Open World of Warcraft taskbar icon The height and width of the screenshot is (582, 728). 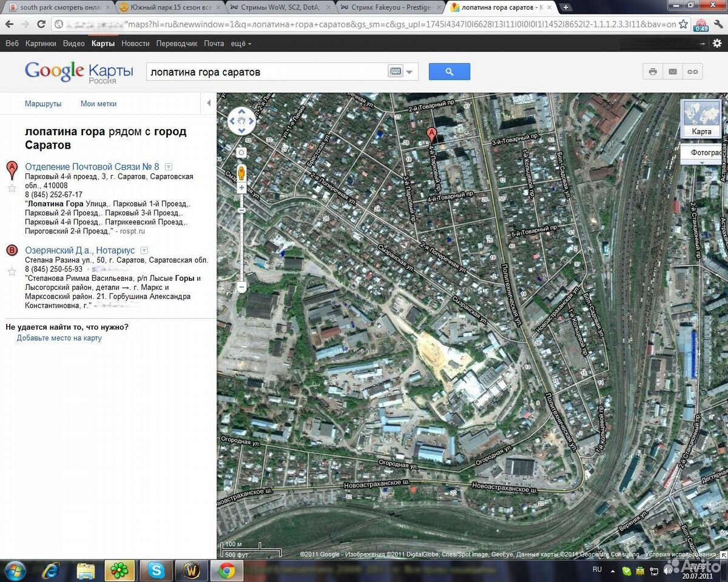click(x=192, y=570)
